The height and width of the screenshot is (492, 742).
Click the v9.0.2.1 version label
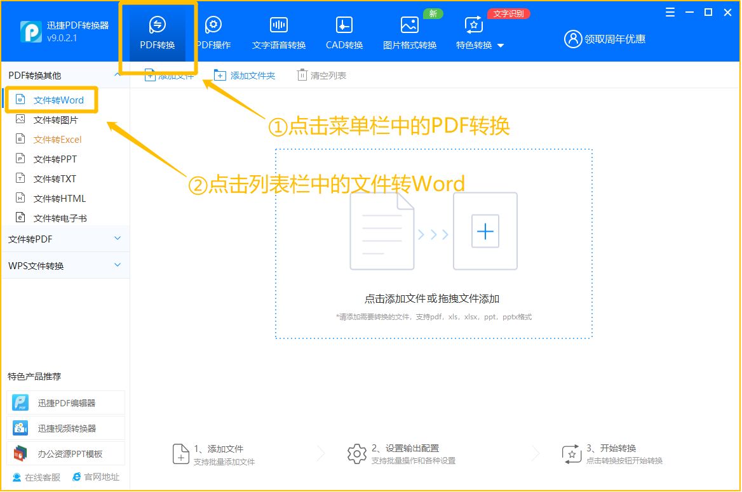tap(62, 38)
